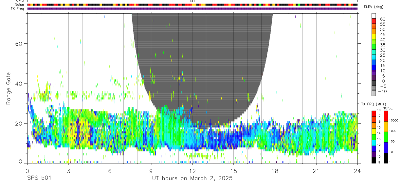Viewport: 402px width, 185px height.
Task: Select the cyan 20–25 degree ELEV swatch
Action: (x=374, y=57)
